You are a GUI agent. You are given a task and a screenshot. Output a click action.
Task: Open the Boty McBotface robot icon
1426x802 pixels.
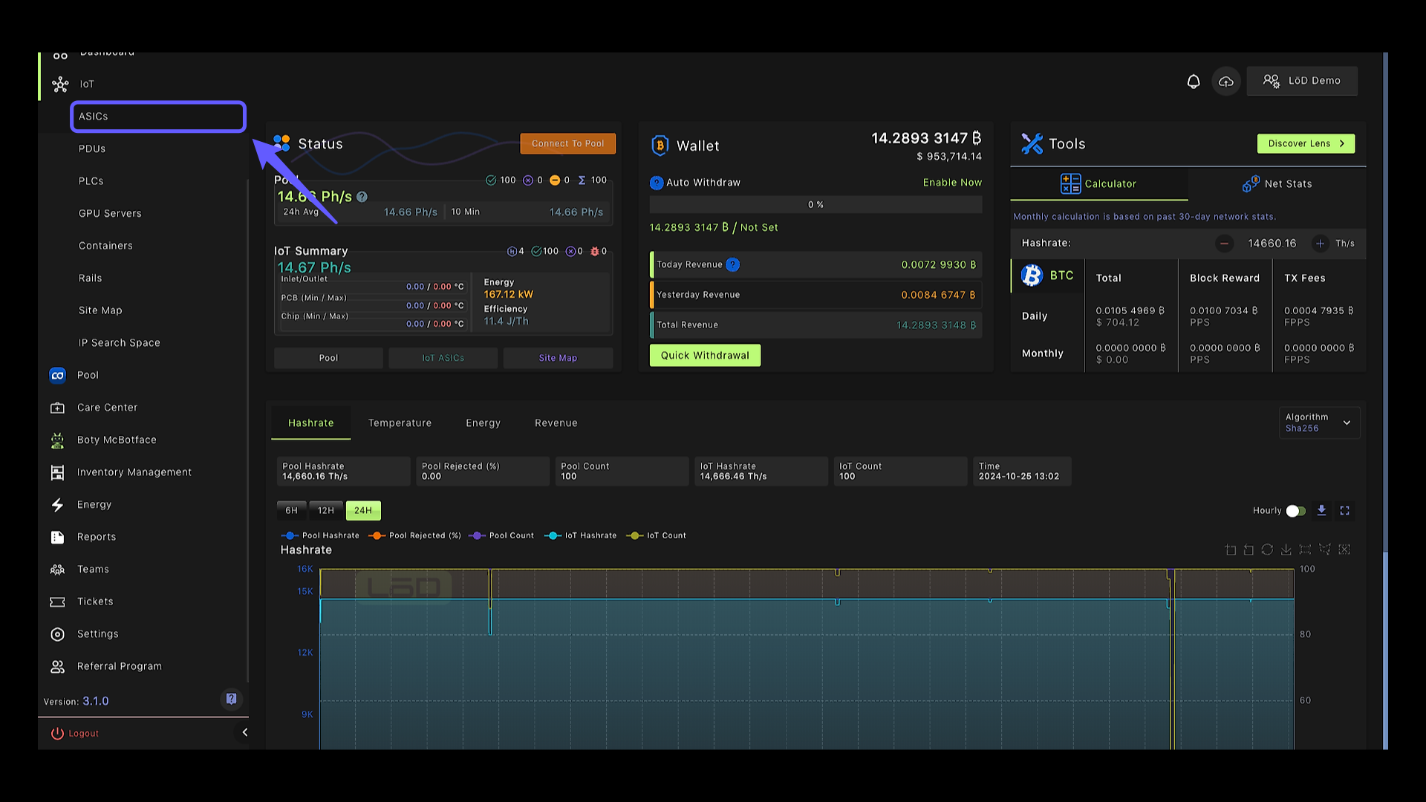(57, 440)
